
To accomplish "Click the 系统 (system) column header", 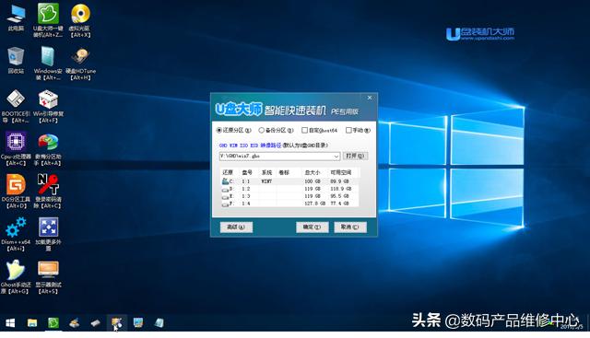I will click(x=266, y=172).
